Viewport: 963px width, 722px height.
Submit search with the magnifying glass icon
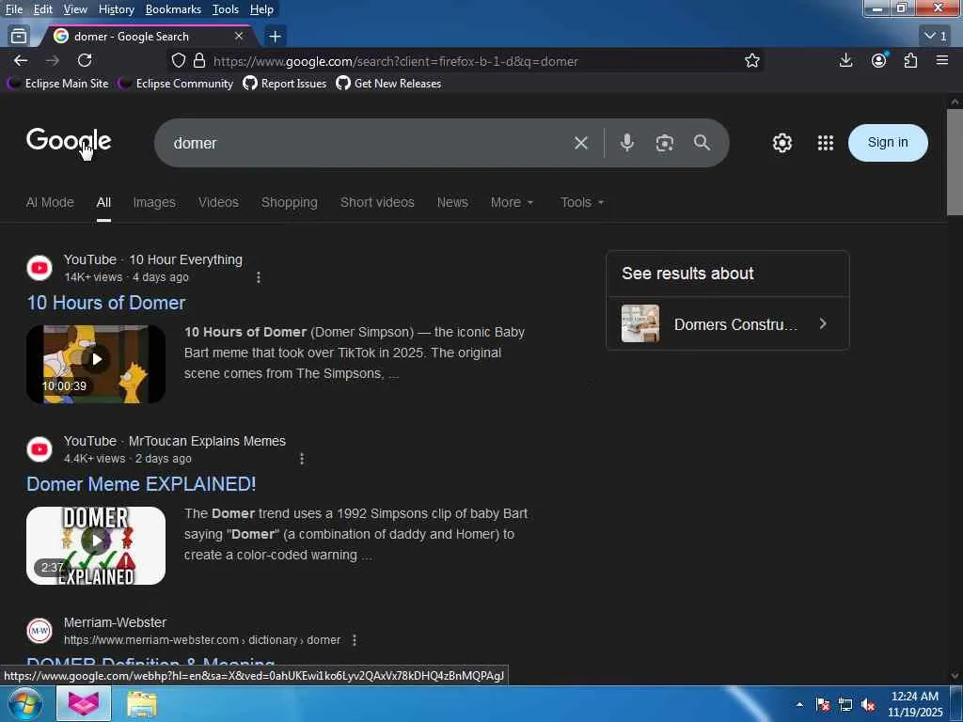tap(702, 143)
